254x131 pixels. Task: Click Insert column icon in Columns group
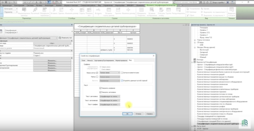54,10
